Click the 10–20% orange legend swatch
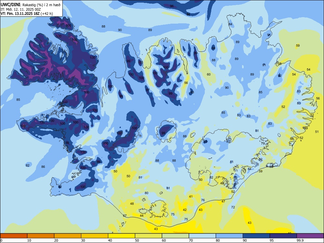This screenshot has height=243, width=324. tap(41, 236)
